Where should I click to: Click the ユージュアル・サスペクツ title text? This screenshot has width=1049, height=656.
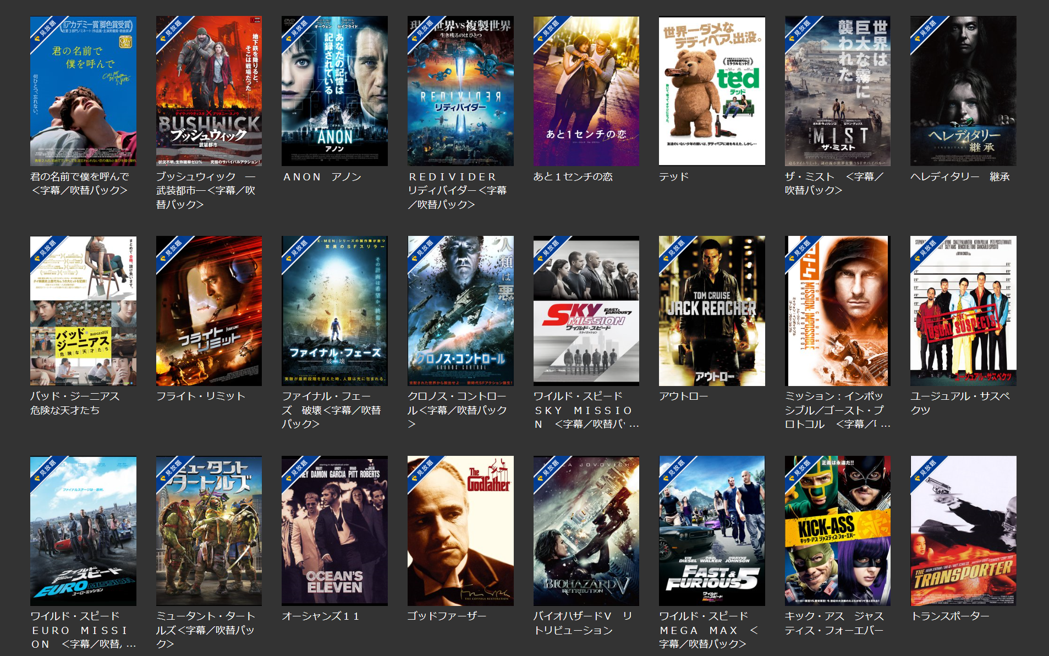click(960, 403)
